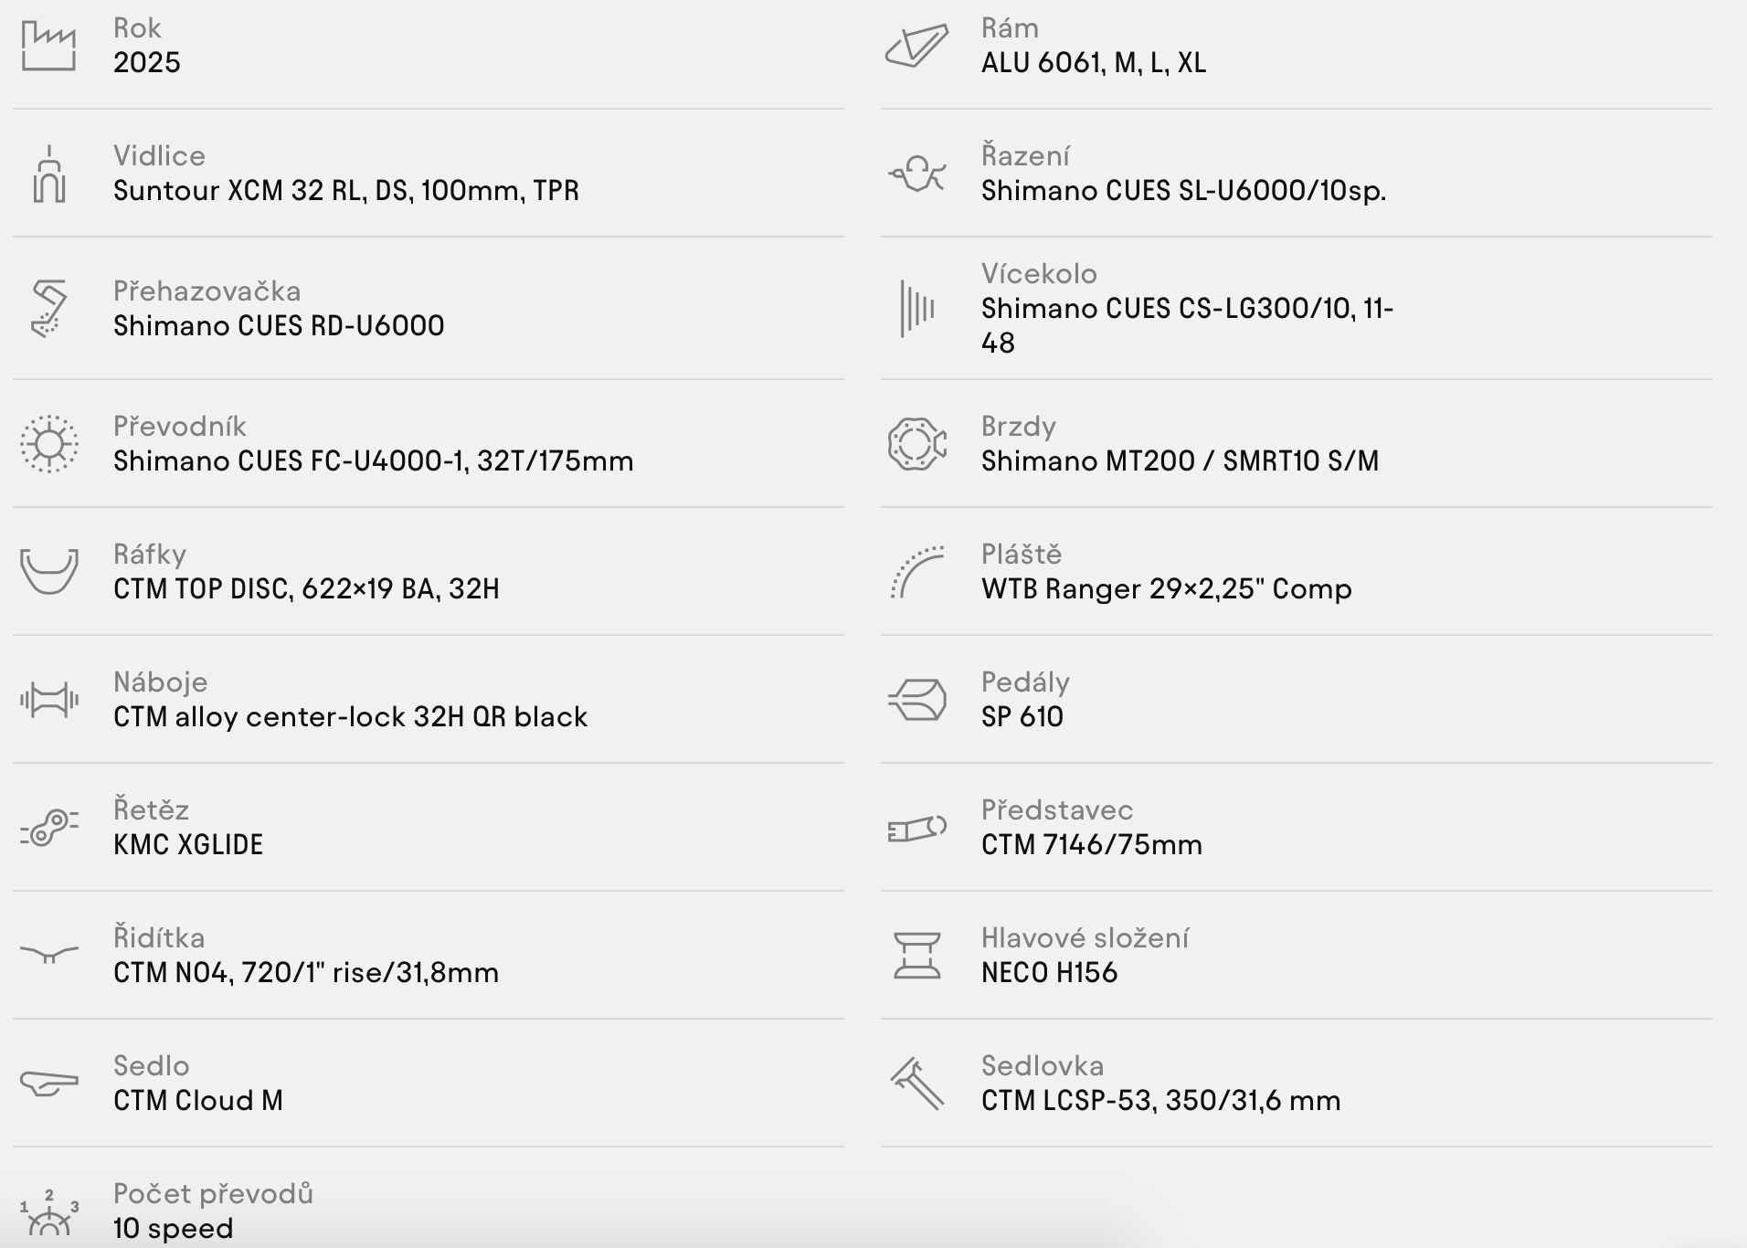Click the Převodník label

(x=180, y=427)
